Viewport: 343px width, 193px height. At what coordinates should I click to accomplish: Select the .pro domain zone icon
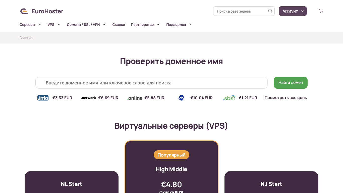click(181, 98)
